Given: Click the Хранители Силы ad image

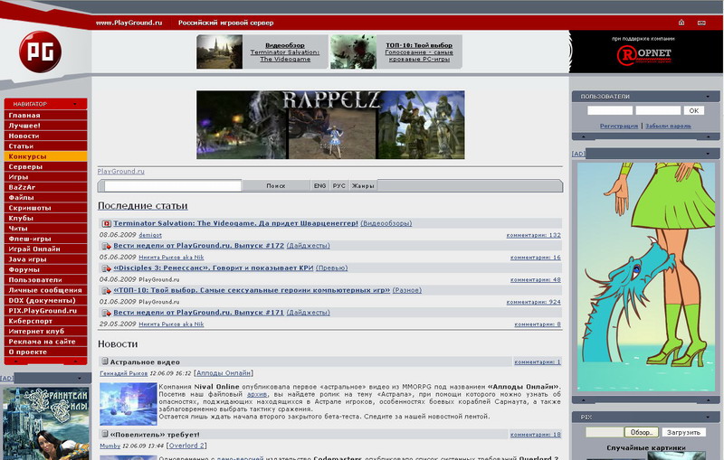Looking at the screenshot, I should coord(46,424).
